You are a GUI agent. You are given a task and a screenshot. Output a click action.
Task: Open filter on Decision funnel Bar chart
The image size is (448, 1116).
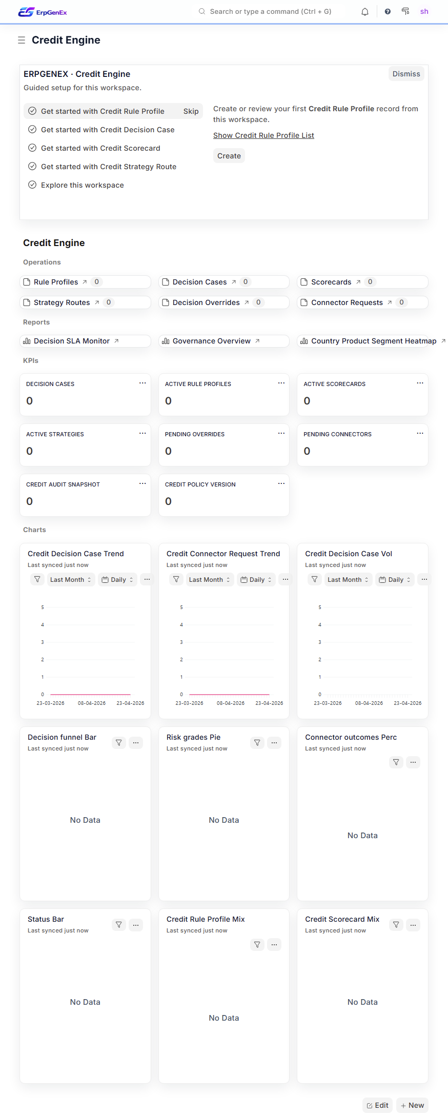click(x=119, y=742)
